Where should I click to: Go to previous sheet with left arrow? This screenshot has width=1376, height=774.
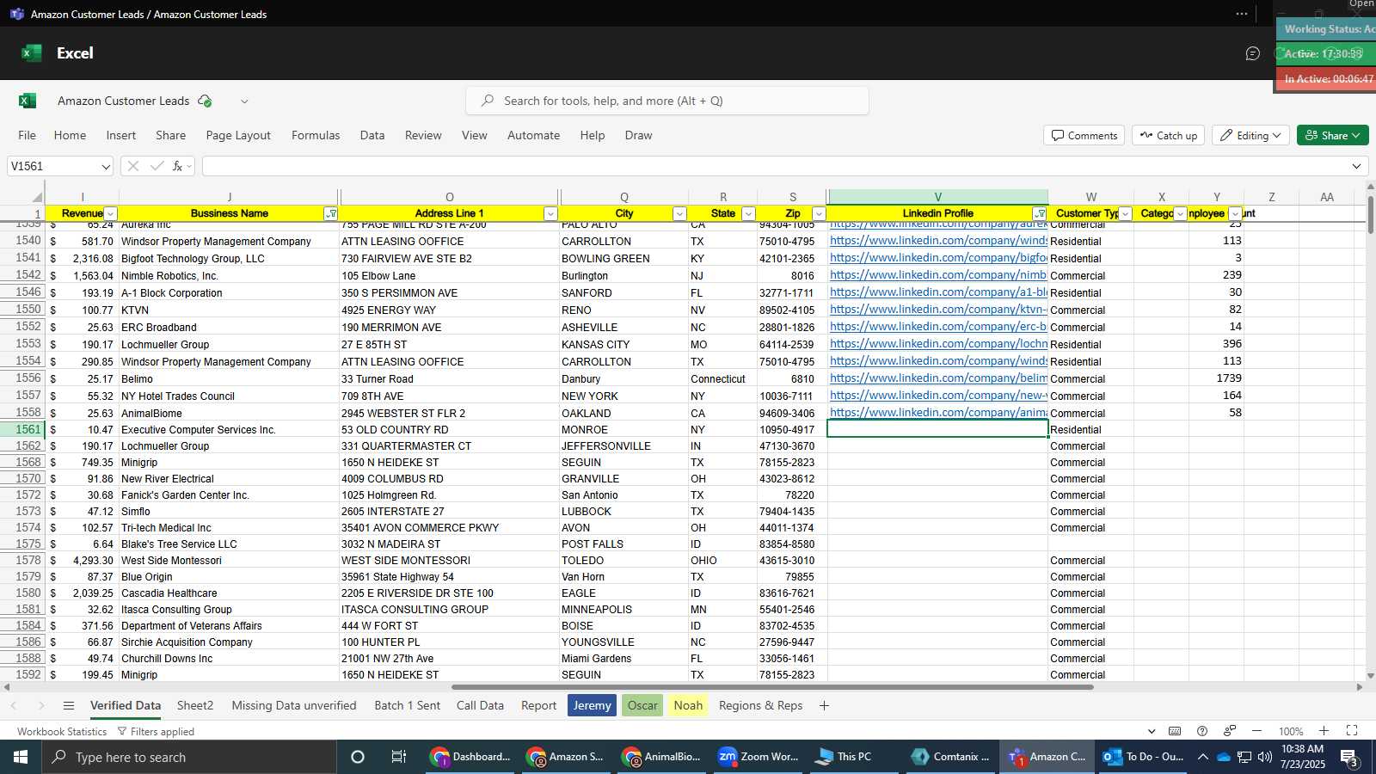(14, 706)
